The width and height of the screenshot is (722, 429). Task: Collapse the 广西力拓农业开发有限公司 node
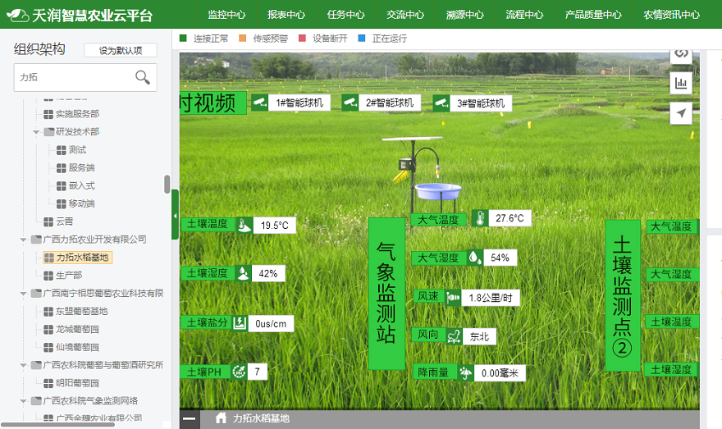point(23,240)
